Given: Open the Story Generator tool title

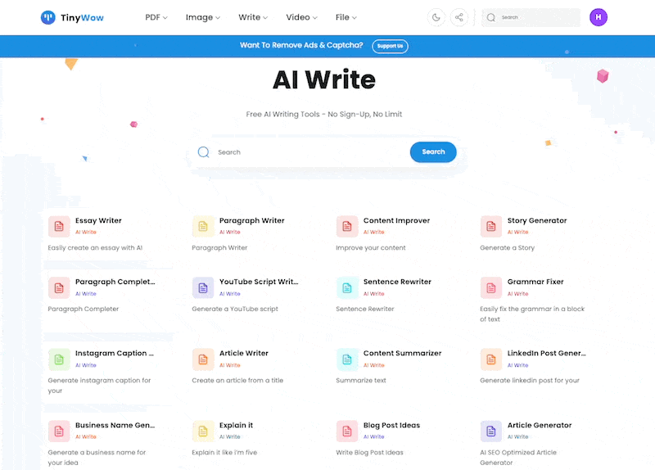Looking at the screenshot, I should [537, 220].
